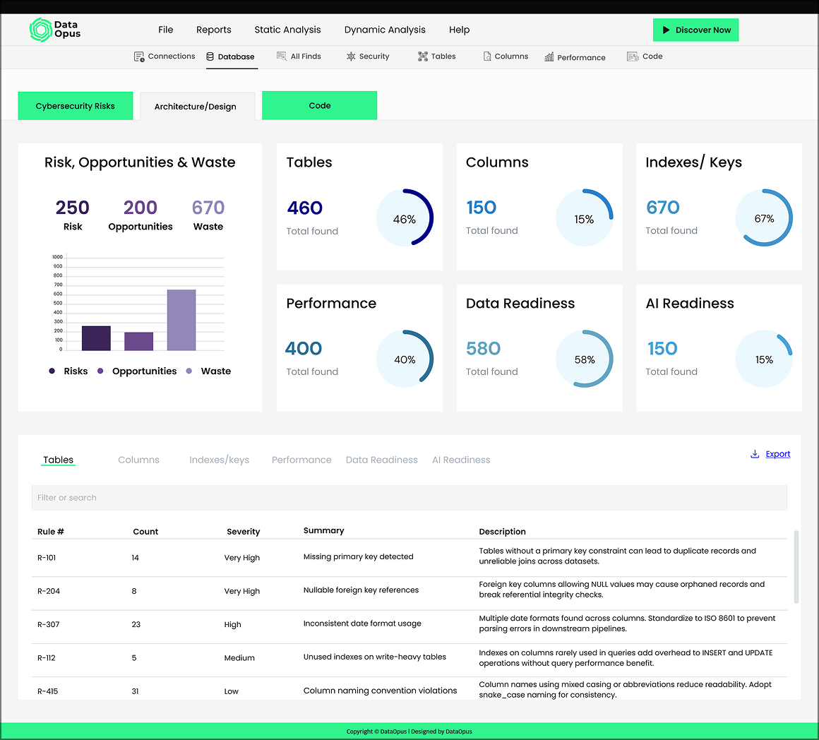Click the Opportunities bar in chart
This screenshot has height=740, width=819.
click(x=139, y=341)
